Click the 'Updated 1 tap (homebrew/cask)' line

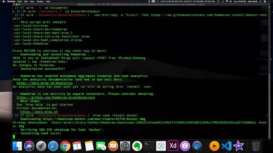(x=41, y=62)
